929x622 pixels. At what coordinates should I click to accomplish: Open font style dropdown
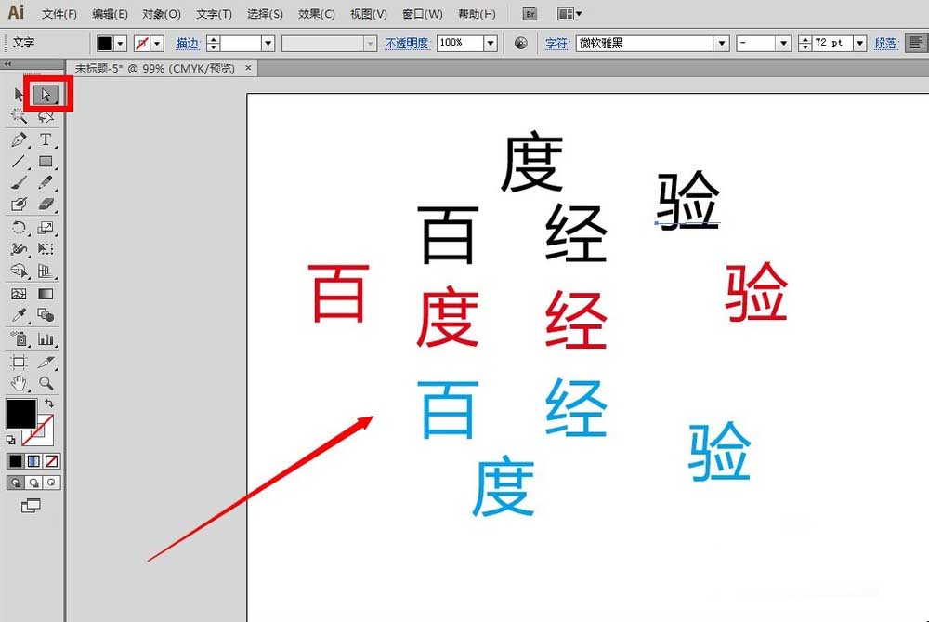pyautogui.click(x=784, y=44)
